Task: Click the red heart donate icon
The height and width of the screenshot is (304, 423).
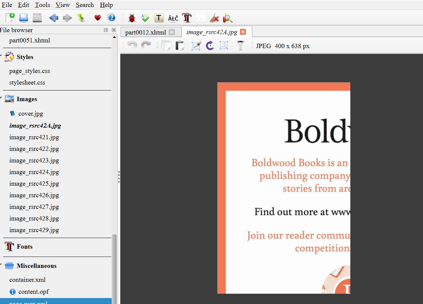Action: [97, 18]
